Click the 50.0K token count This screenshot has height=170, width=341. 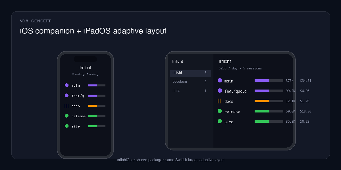290,111
